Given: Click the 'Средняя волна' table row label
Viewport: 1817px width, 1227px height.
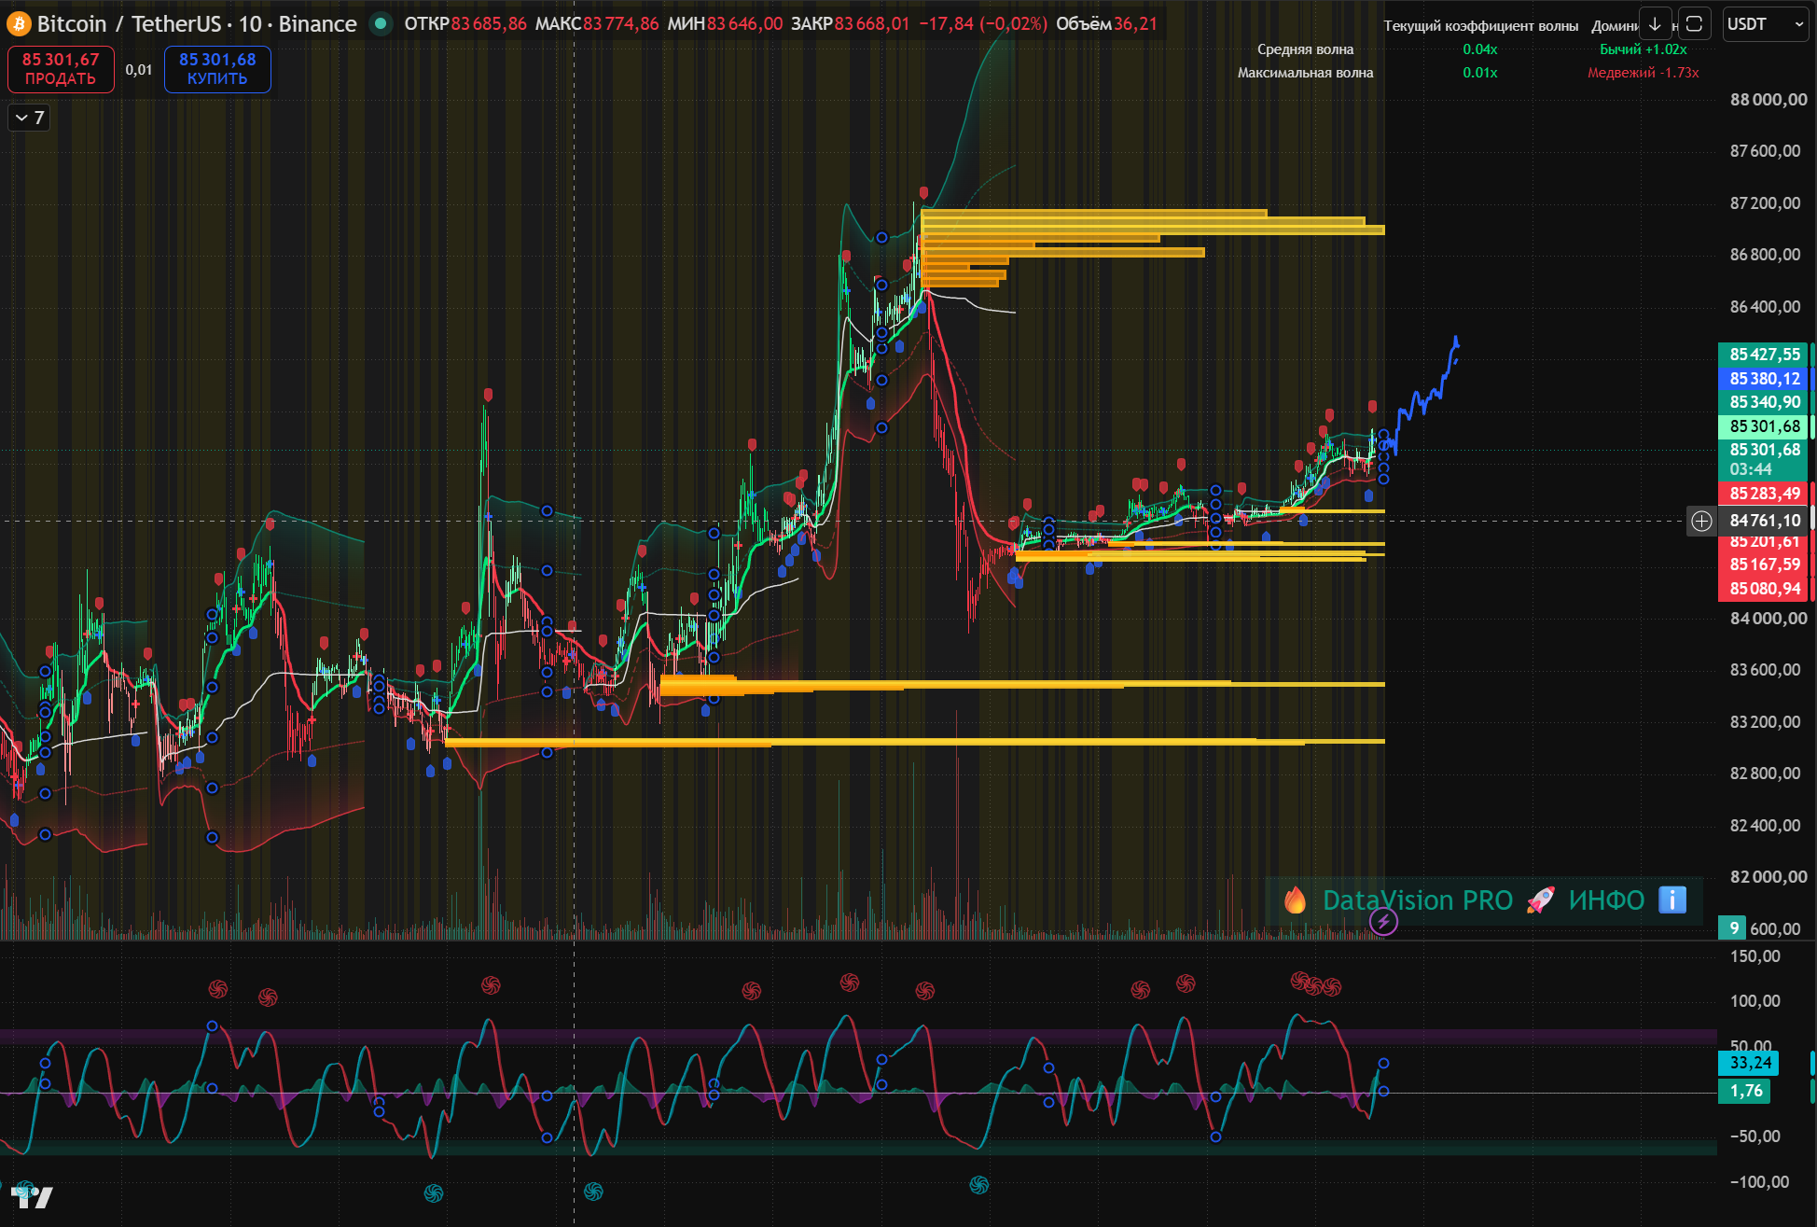Looking at the screenshot, I should click(x=1305, y=49).
